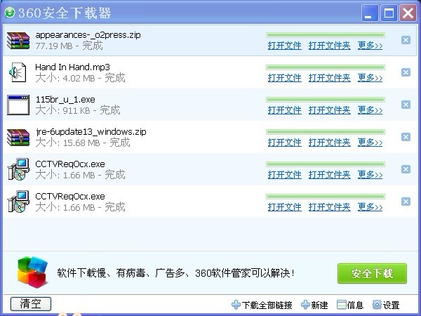
Task: Open 下载全部链接 (download all links)
Action: click(262, 305)
